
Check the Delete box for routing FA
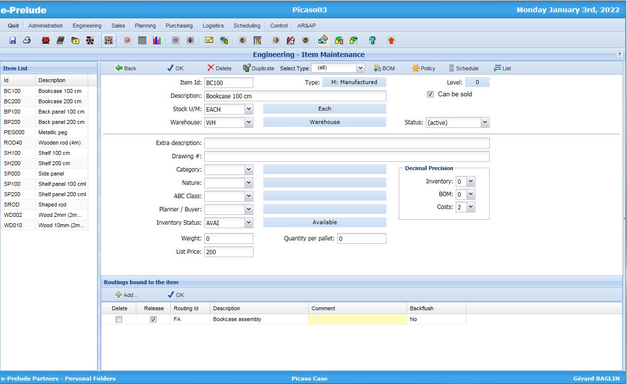[x=119, y=320]
